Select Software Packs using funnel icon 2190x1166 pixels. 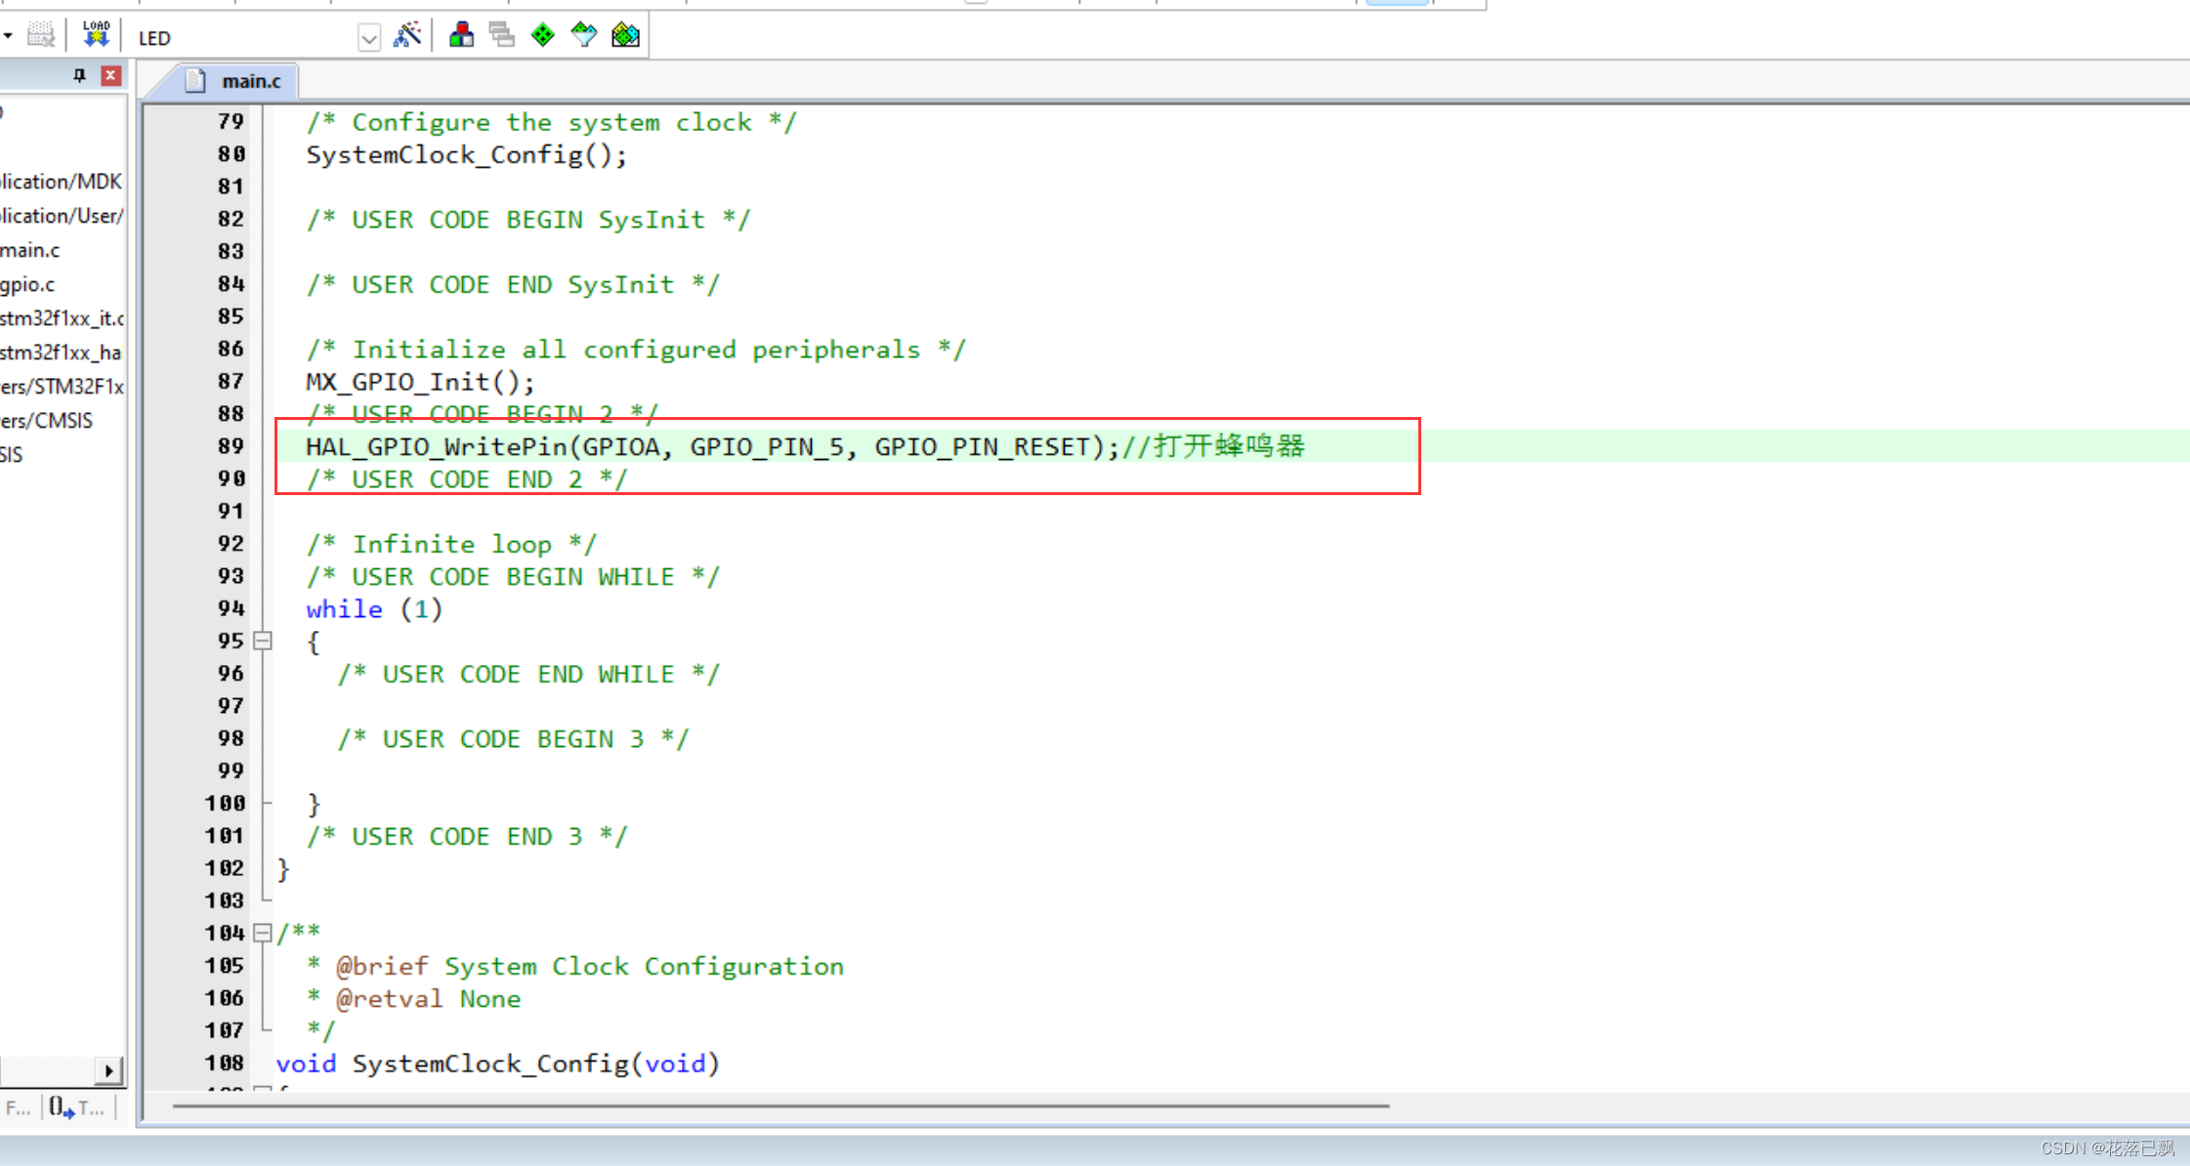click(x=584, y=34)
